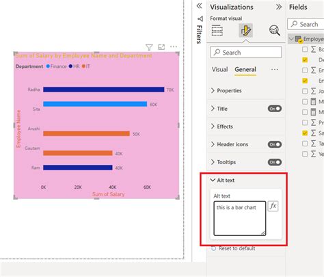
Task: Click the sigma icon next to Bo field
Action: click(314, 49)
